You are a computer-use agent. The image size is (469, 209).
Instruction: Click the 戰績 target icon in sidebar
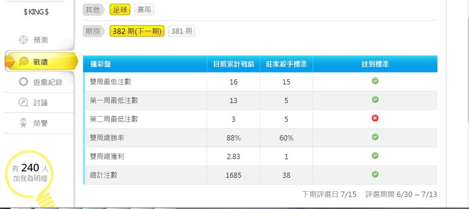tap(23, 62)
